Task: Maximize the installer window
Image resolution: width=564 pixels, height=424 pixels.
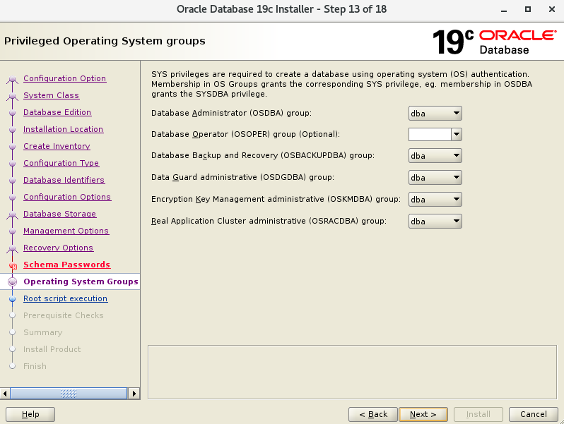Action: click(x=528, y=9)
